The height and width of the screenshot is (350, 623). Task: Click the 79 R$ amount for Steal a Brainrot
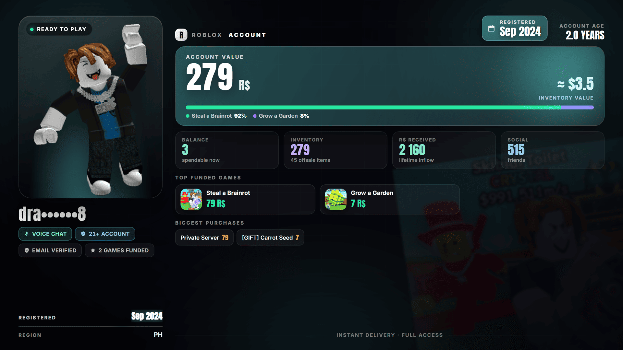216,204
